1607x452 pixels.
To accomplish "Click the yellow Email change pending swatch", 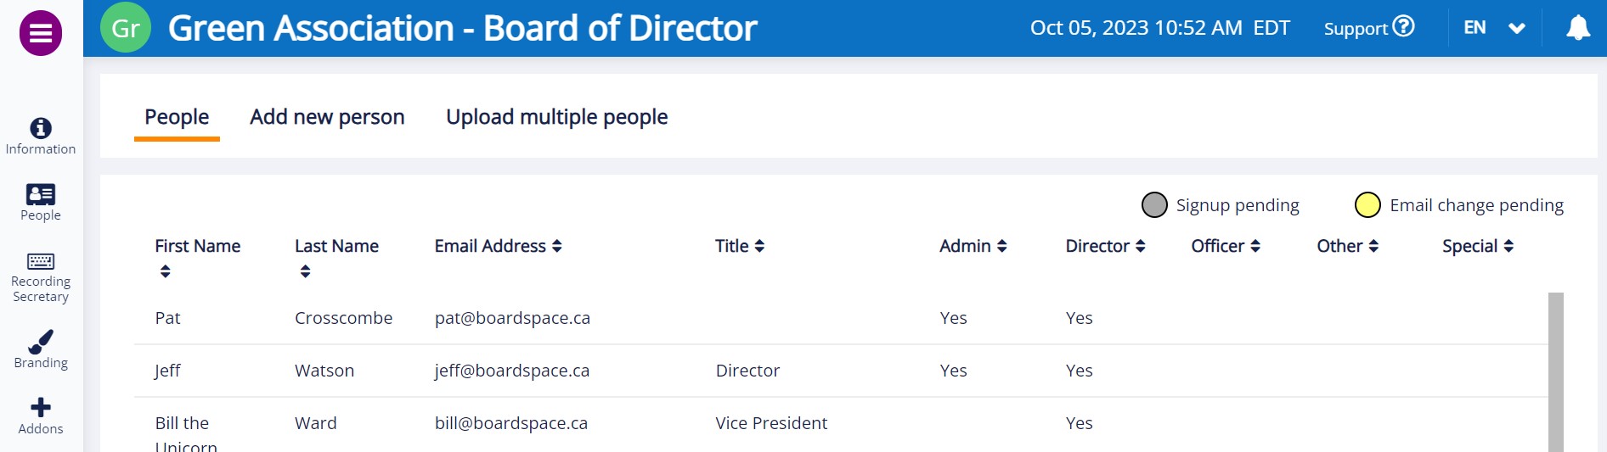I will pyautogui.click(x=1367, y=205).
